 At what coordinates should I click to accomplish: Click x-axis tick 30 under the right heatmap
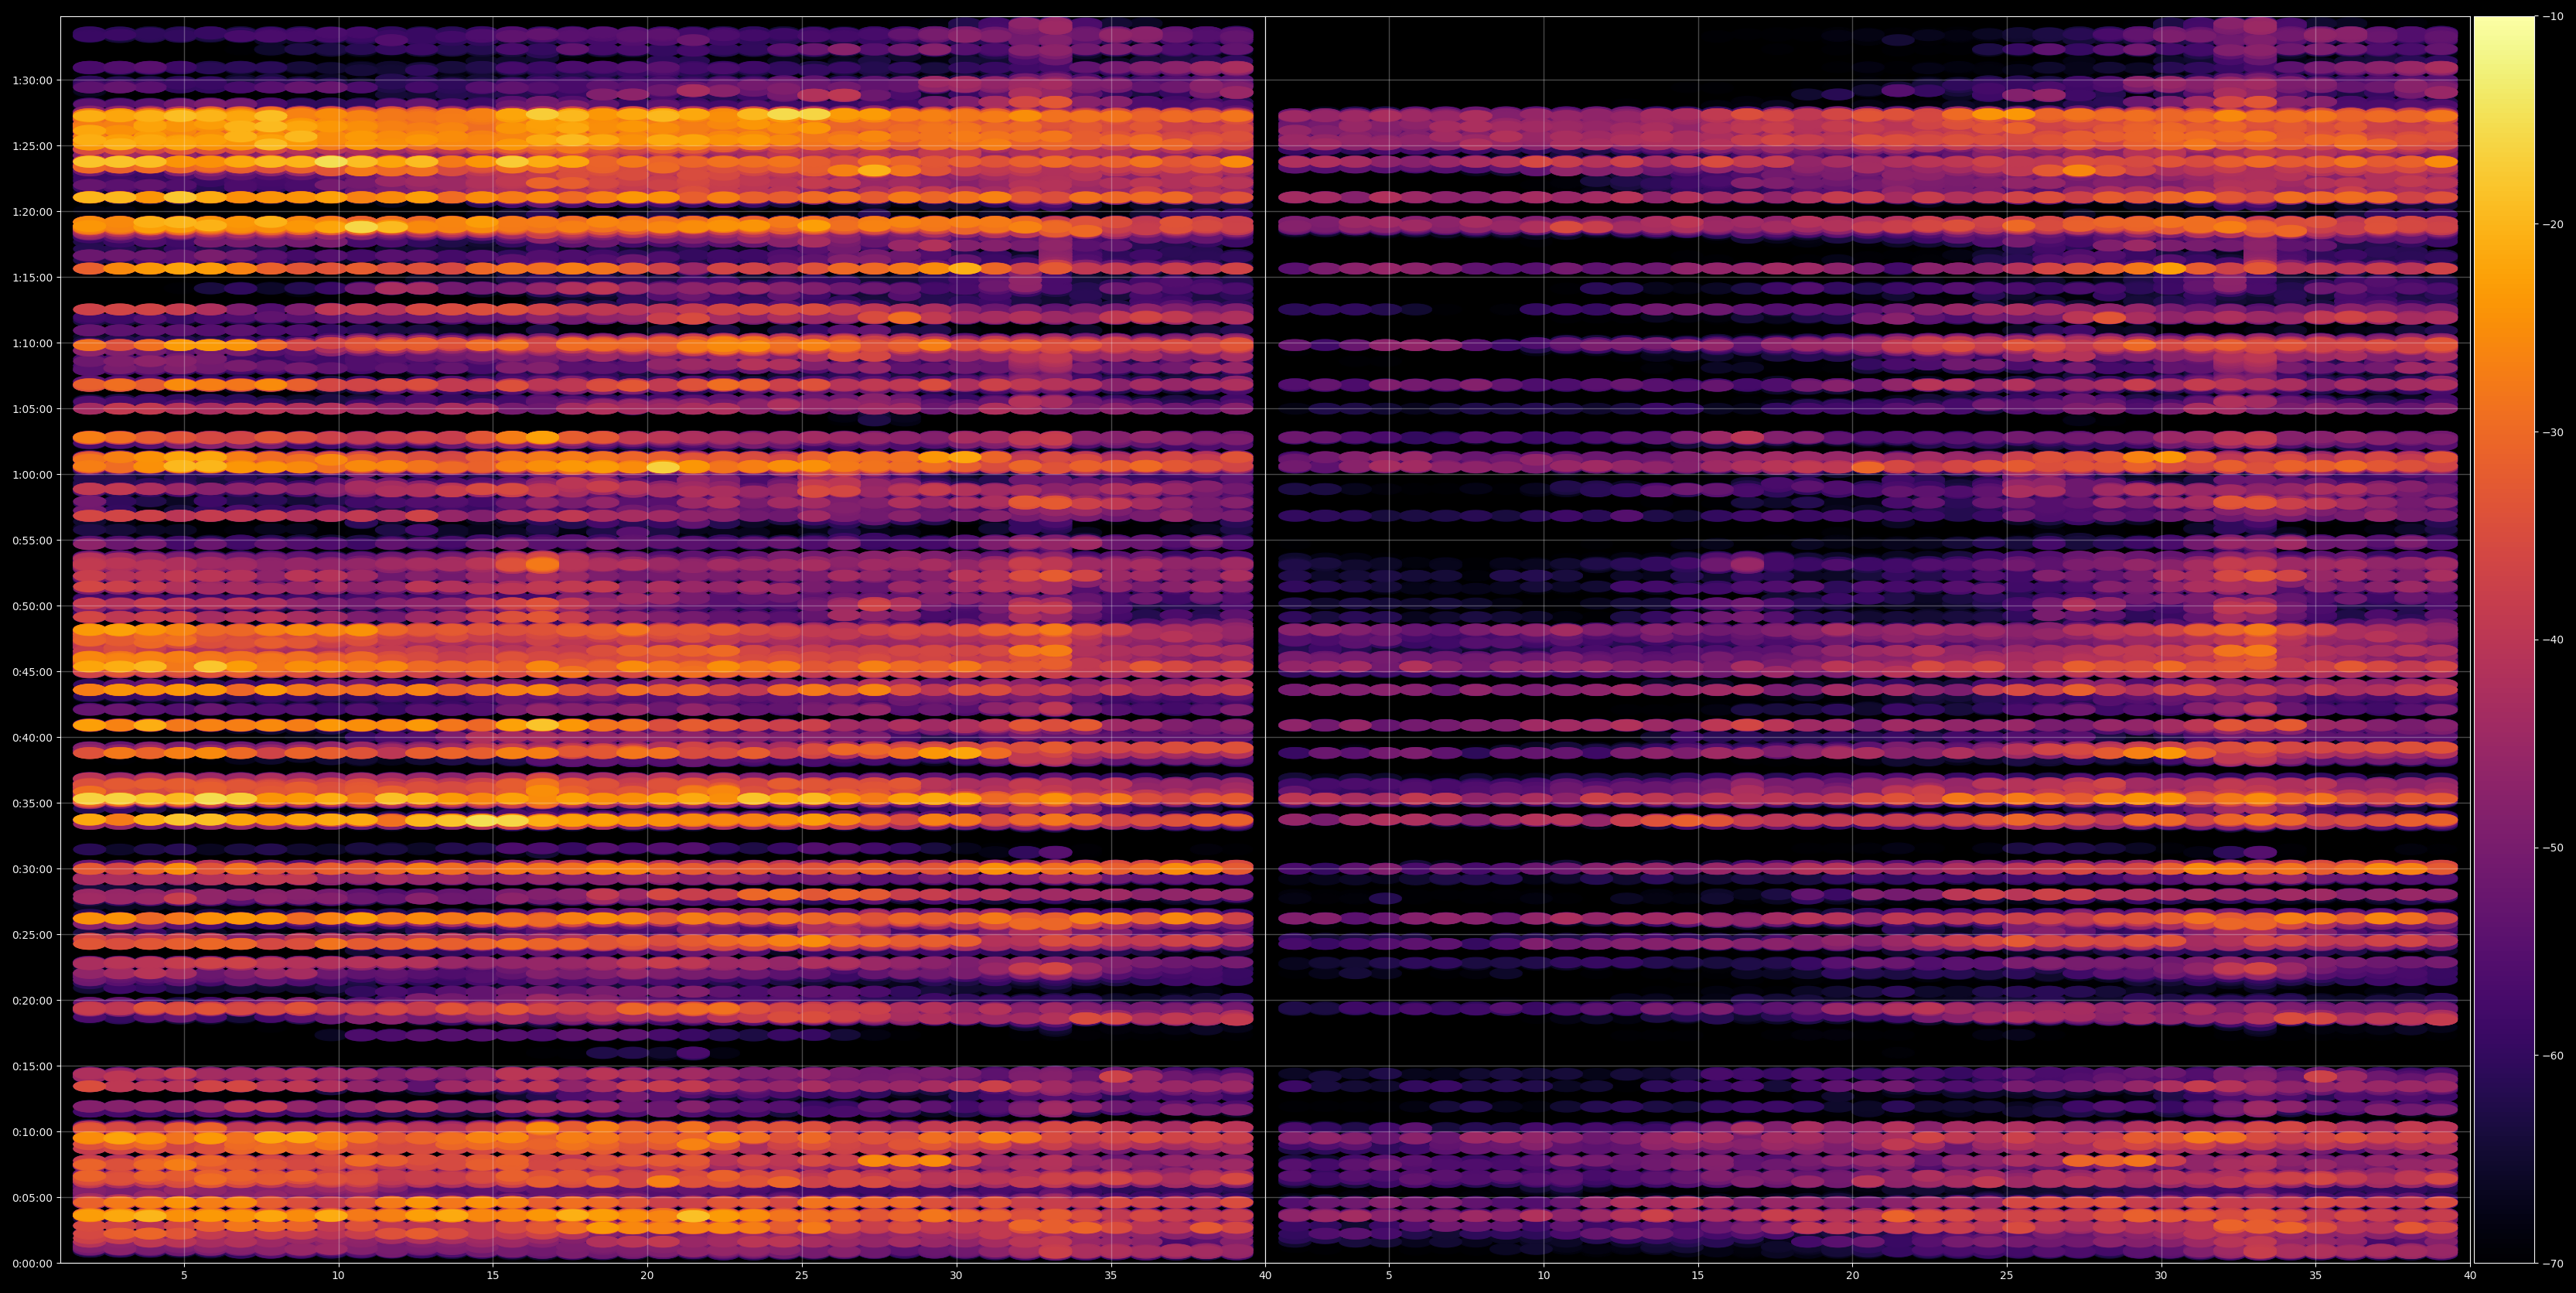2161,1276
